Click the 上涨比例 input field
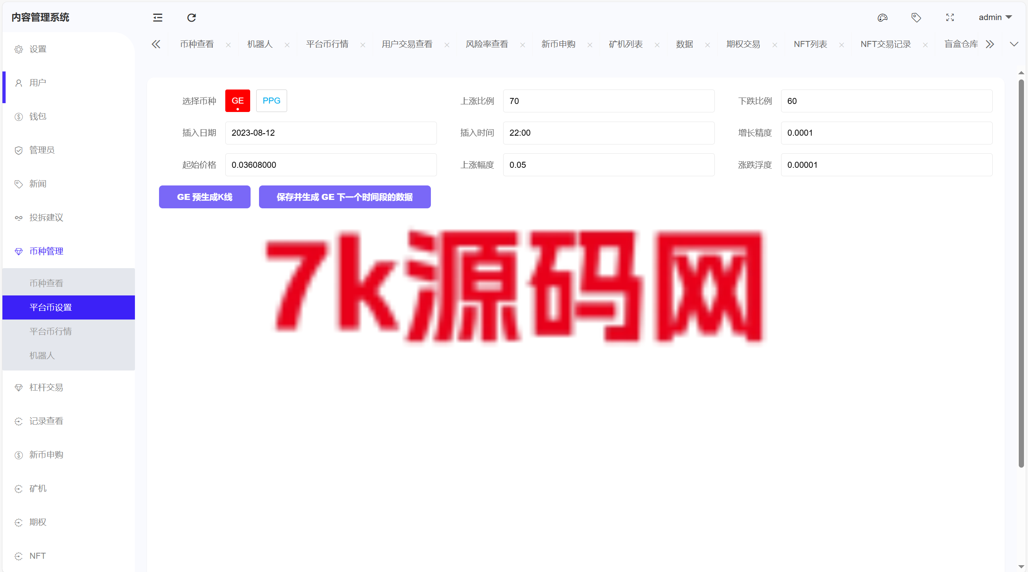1028x572 pixels. pos(608,101)
